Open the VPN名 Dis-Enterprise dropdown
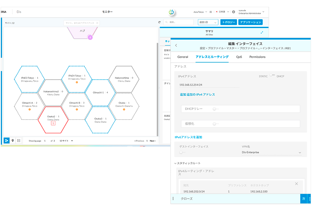This screenshot has height=210, width=312. (300, 153)
